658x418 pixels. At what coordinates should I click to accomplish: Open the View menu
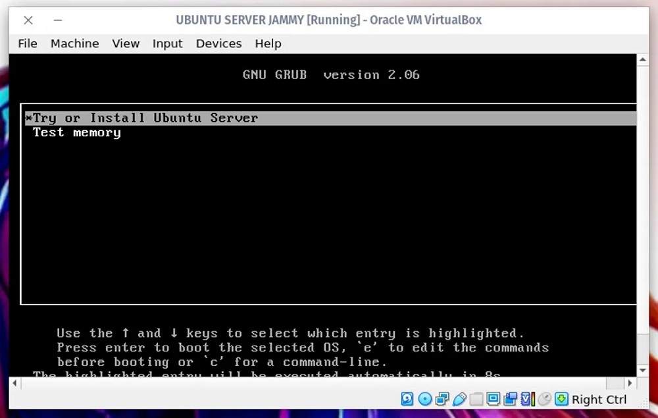tap(126, 43)
